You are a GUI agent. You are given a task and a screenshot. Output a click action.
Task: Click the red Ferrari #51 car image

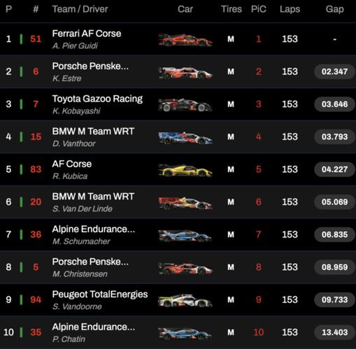click(185, 40)
